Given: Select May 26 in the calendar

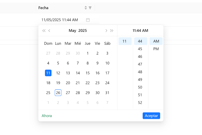Looking at the screenshot, I should [58, 93].
